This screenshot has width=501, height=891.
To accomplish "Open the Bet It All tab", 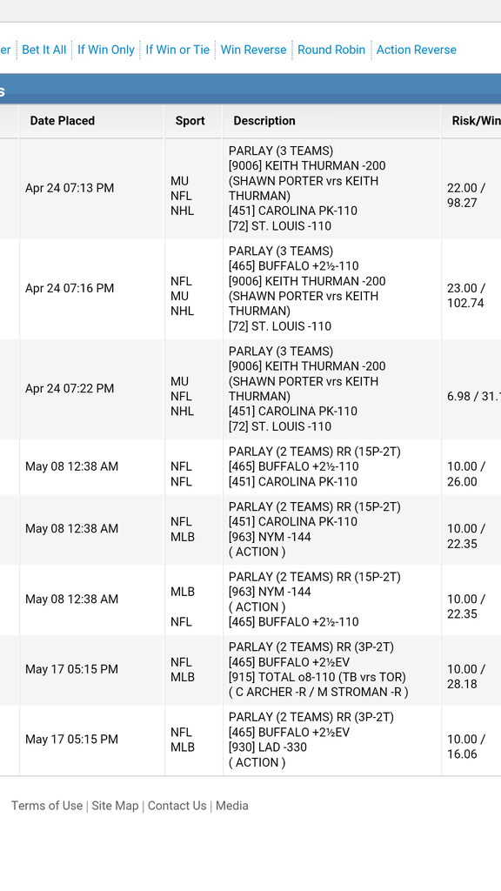I will tap(43, 50).
